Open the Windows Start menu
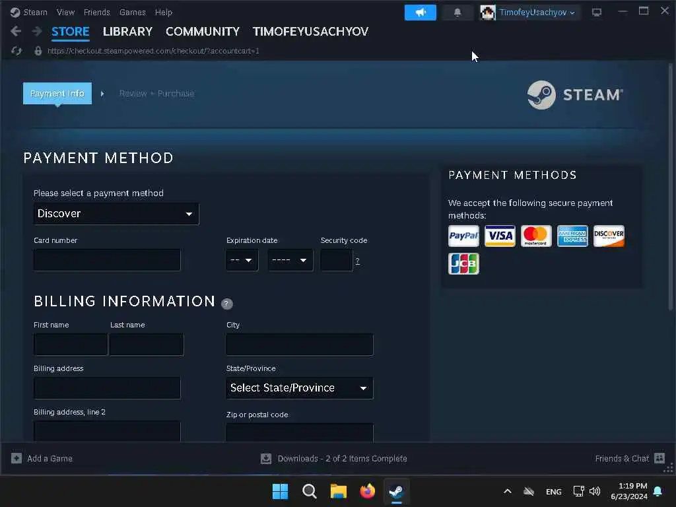The image size is (676, 507). [280, 491]
